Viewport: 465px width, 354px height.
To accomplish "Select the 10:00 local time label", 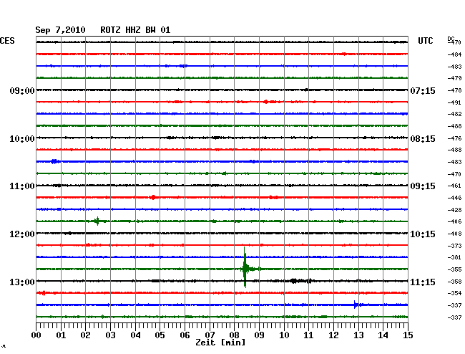I will click(22, 139).
